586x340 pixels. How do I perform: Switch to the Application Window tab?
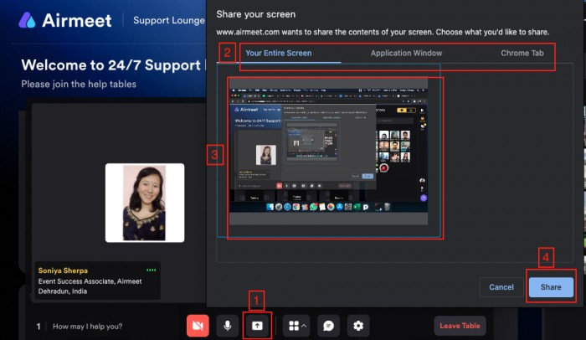click(x=406, y=53)
